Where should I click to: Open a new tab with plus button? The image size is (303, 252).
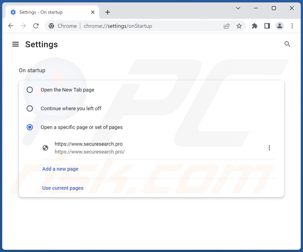click(x=107, y=12)
